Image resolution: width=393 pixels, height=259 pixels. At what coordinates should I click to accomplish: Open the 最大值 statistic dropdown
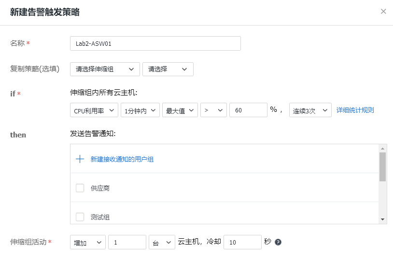coord(180,110)
